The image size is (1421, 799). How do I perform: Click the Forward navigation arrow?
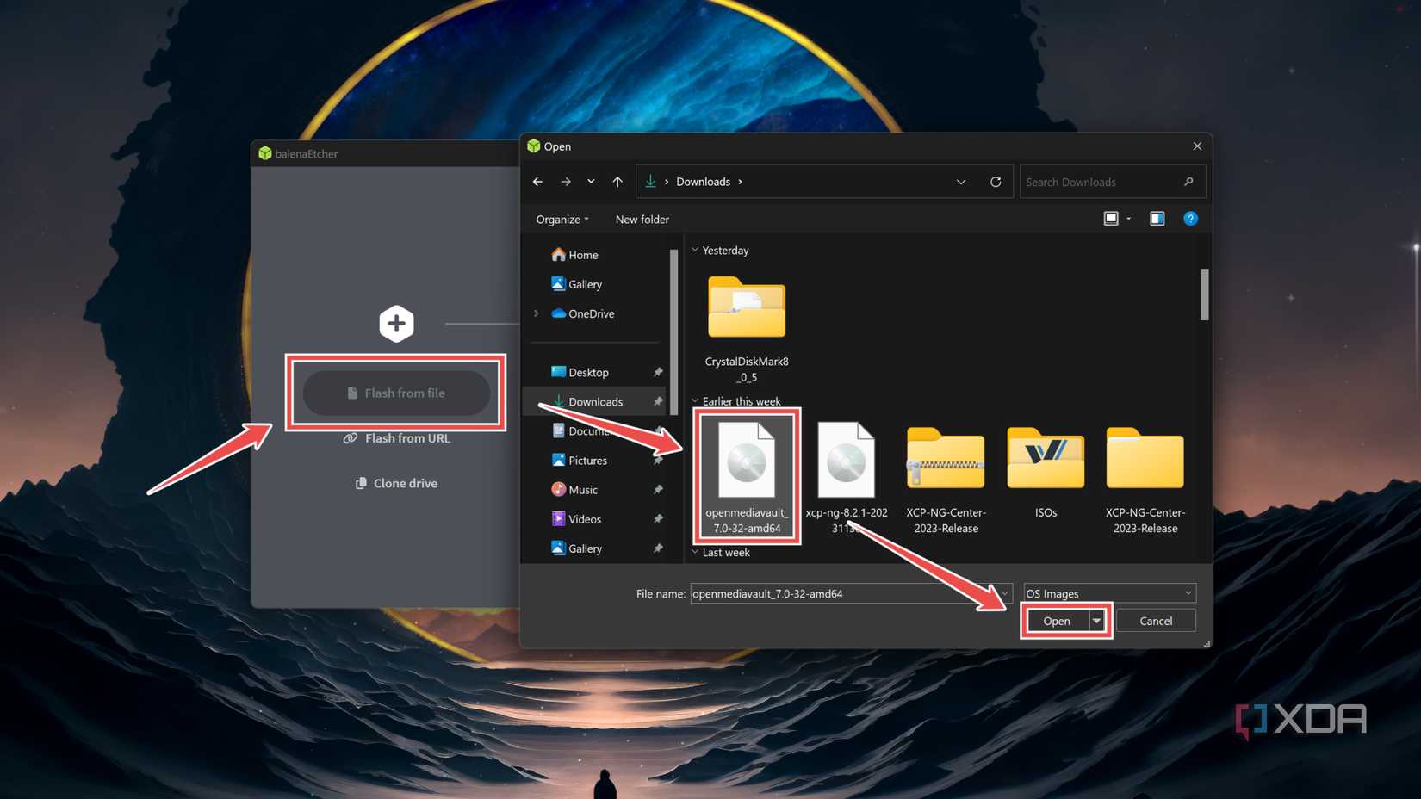(566, 182)
